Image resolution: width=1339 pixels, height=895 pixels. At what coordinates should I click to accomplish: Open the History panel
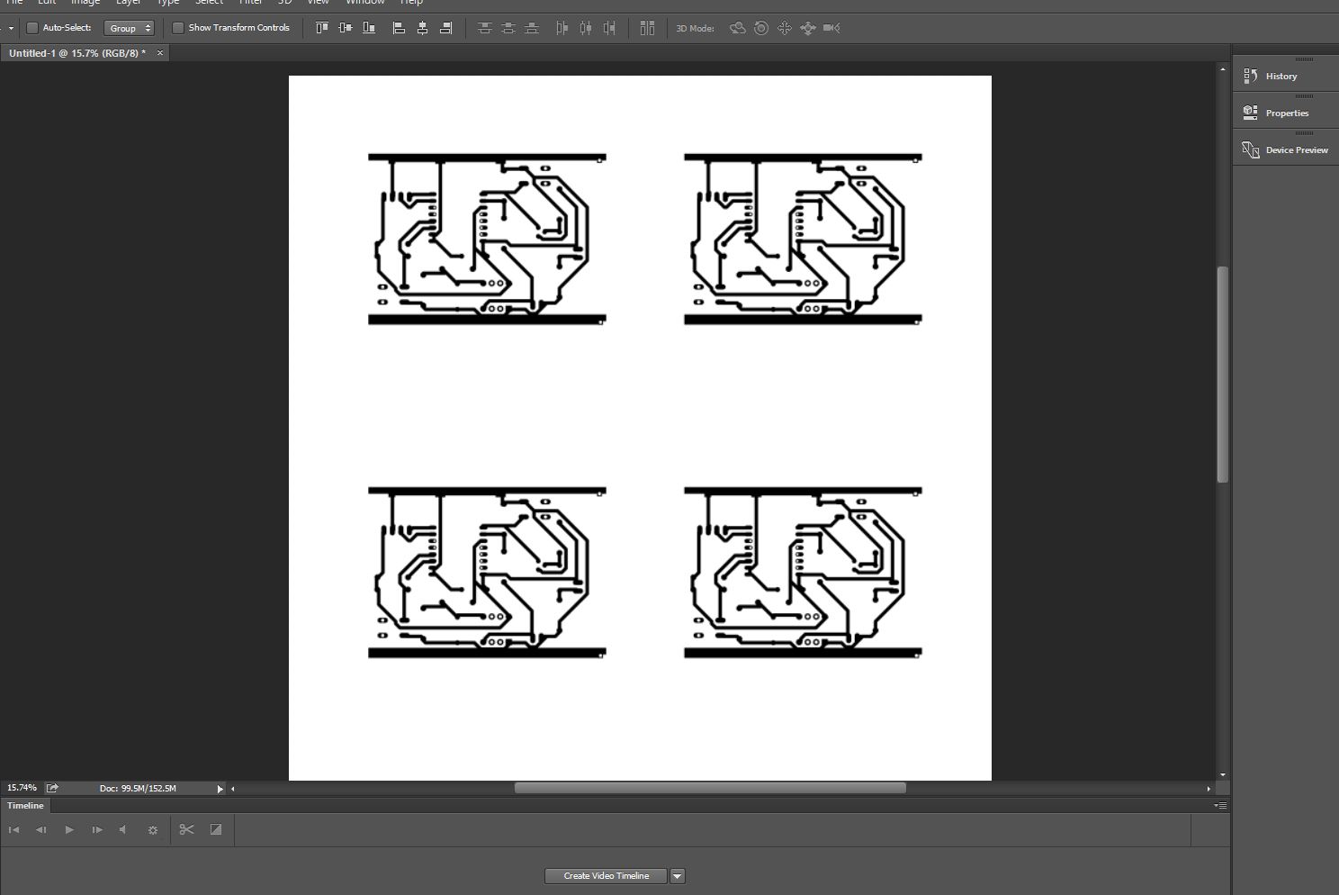coord(1281,77)
